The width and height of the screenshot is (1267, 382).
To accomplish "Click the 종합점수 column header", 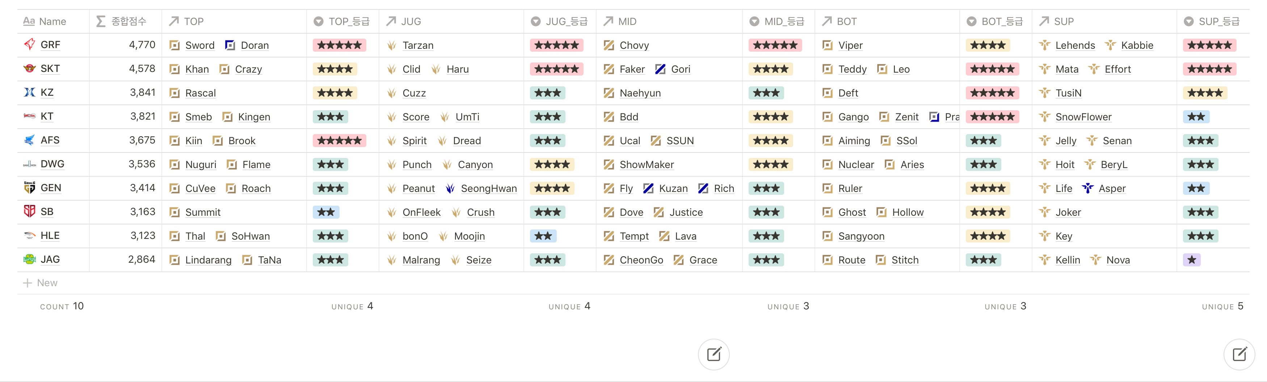I will tap(125, 22).
